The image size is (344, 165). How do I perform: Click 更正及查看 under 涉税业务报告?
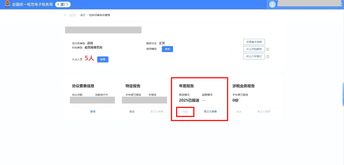click(x=264, y=111)
